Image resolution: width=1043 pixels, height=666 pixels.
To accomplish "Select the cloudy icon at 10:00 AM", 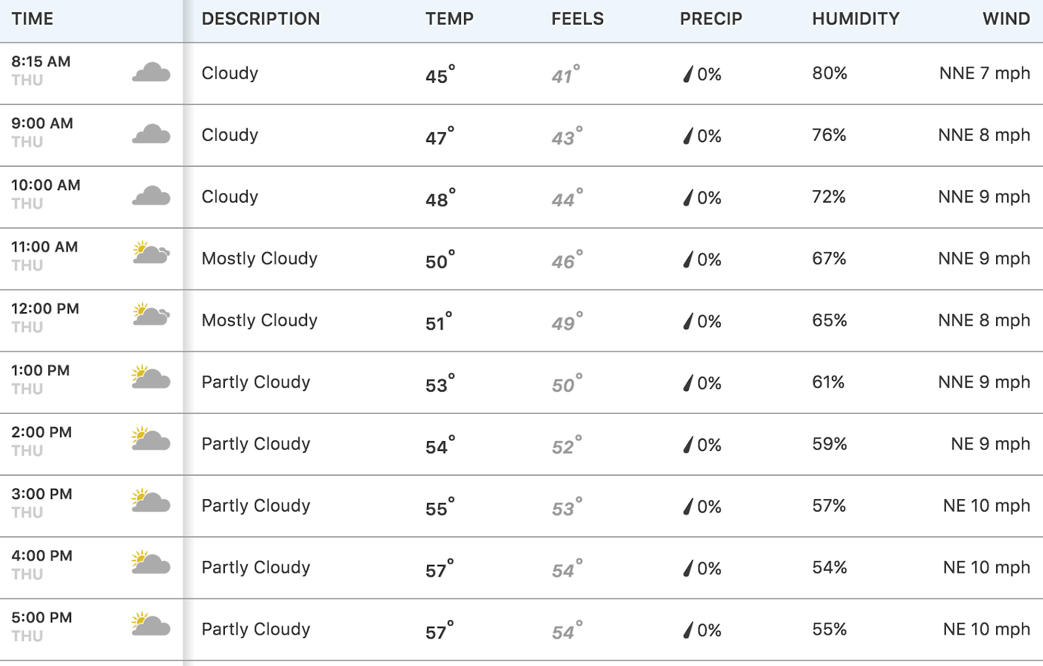I will coord(151,196).
